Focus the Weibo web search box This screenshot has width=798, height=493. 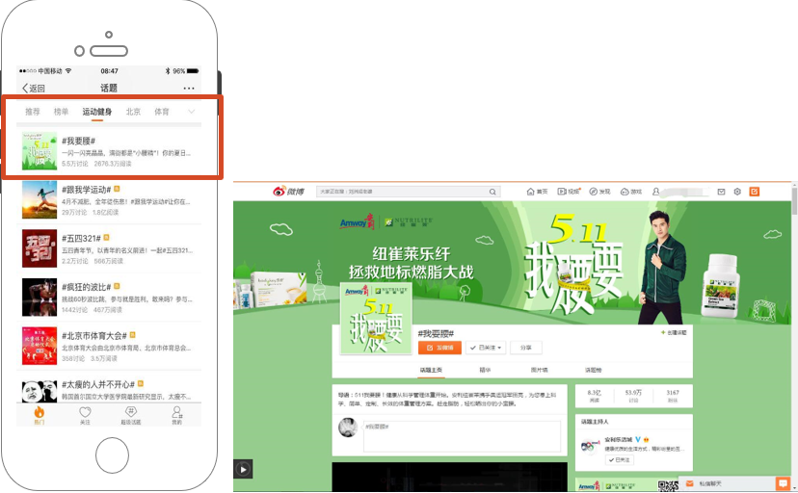(409, 192)
